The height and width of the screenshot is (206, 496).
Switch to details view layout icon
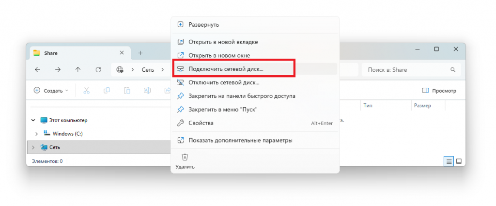tap(448, 161)
